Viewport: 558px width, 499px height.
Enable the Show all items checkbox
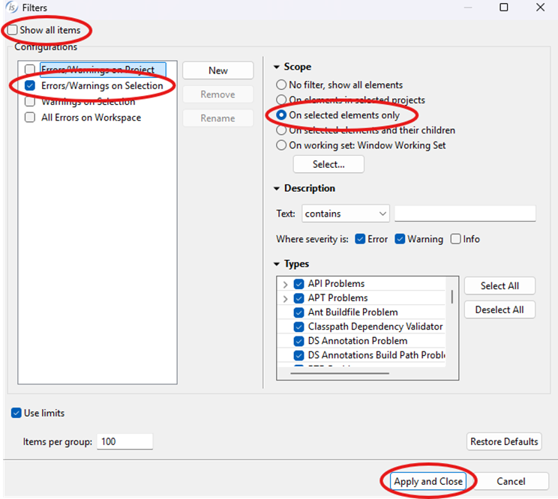click(13, 30)
